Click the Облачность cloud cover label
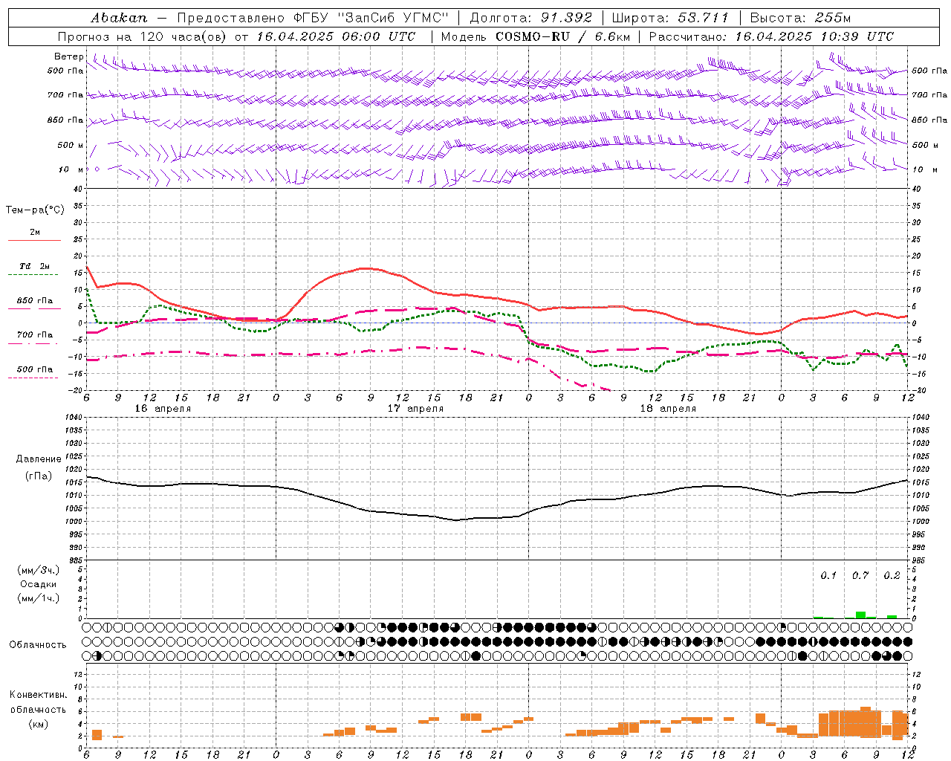Image resolution: width=951 pixels, height=761 pixels. (x=38, y=645)
